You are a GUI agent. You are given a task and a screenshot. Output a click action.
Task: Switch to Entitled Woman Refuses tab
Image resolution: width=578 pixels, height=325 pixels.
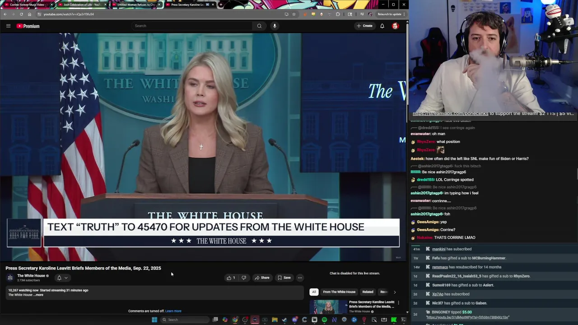[x=135, y=5]
